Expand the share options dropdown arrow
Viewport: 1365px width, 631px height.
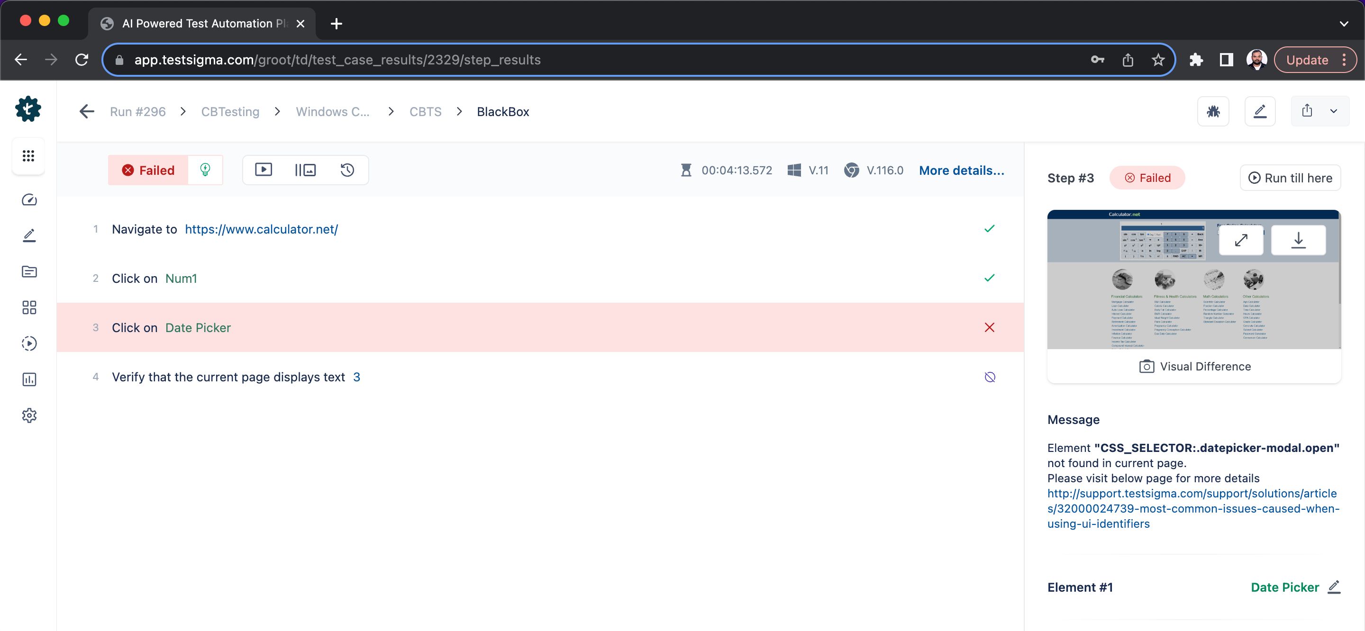click(1334, 111)
